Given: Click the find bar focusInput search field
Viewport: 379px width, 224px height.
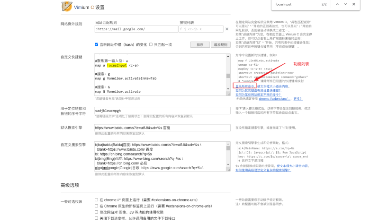Looking at the screenshot, I should [296, 4].
